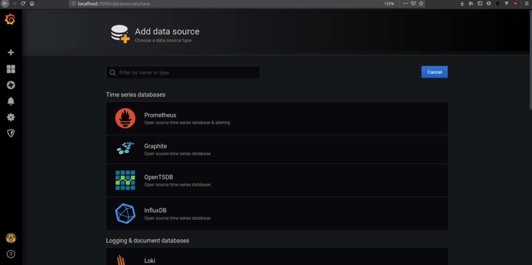The width and height of the screenshot is (532, 265).
Task: Open the Firefox account icon
Action: pyautogui.click(x=489, y=3)
